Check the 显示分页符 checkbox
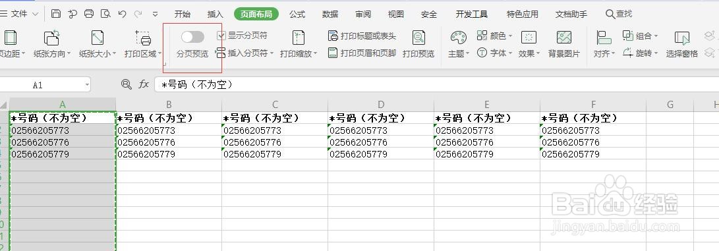Viewport: 719px width, 251px height. coord(221,36)
